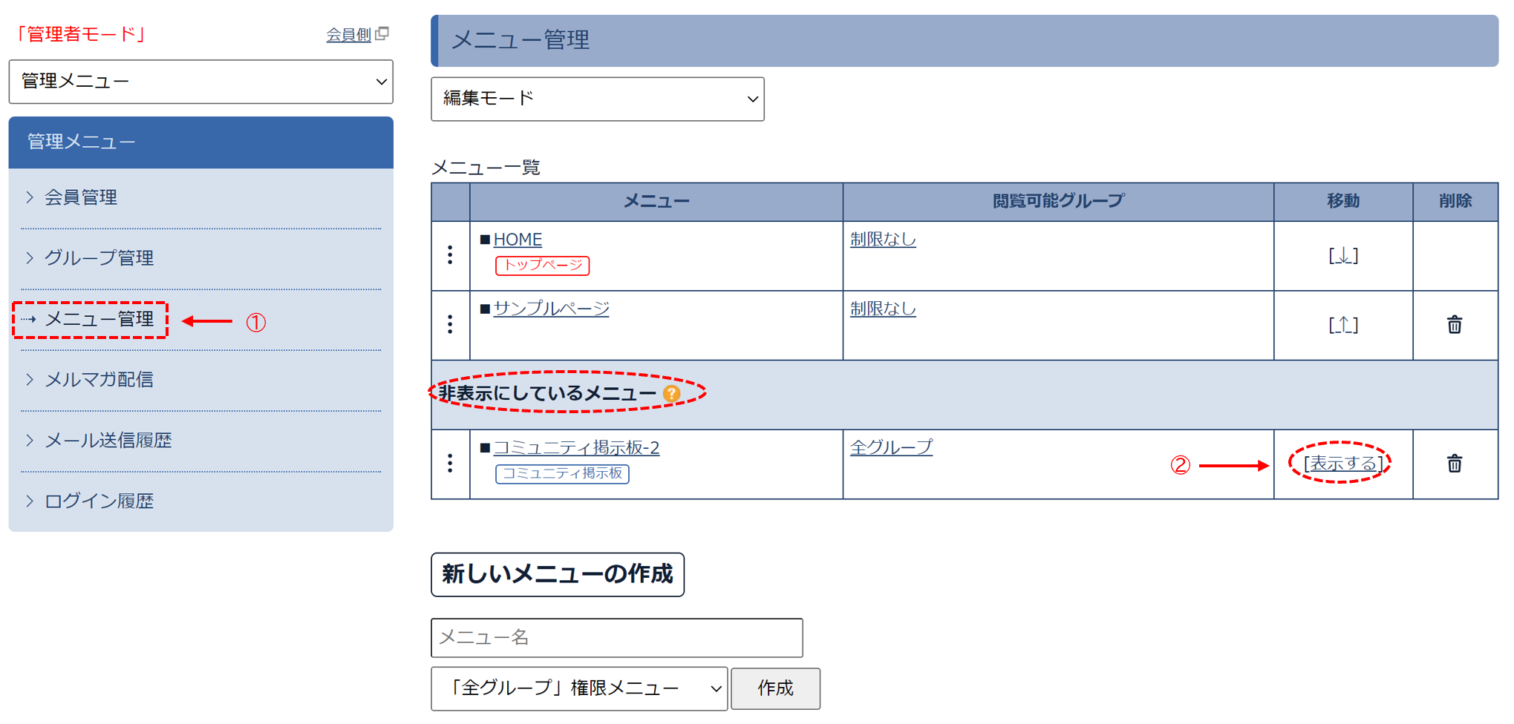The height and width of the screenshot is (724, 1514).
Task: Move HOME down with the down arrow
Action: 1342,256
